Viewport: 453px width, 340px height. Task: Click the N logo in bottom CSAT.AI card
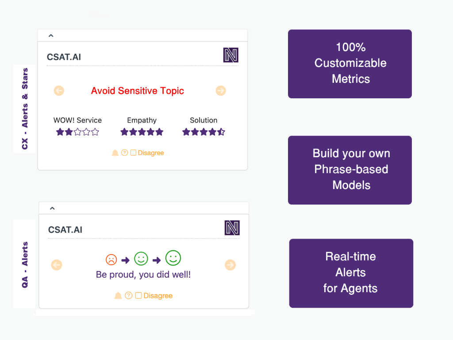pos(232,228)
